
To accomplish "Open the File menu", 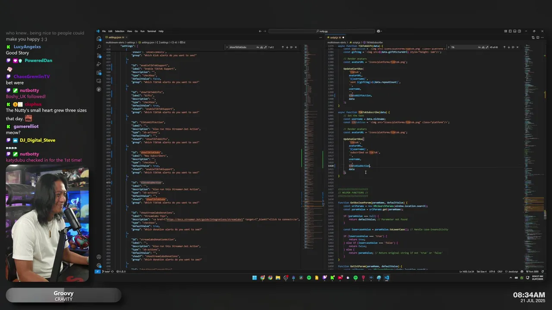I will pyautogui.click(x=104, y=31).
